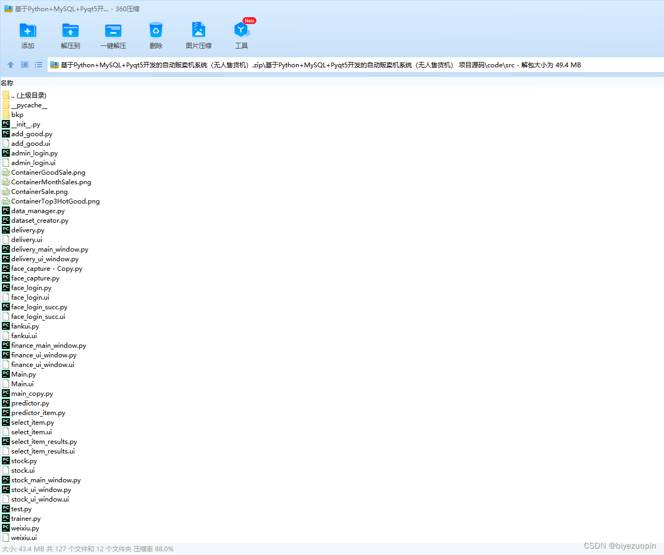Select the dataset_creator.py file
This screenshot has width=664, height=555.
point(35,220)
